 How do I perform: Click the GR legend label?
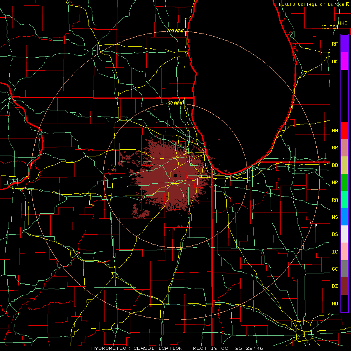335,148
